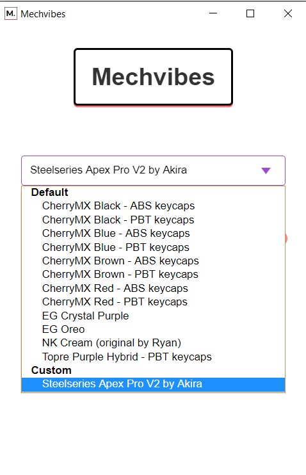306x475 pixels.
Task: Pick CherryMX Red - ABS keycaps
Action: coord(153,288)
